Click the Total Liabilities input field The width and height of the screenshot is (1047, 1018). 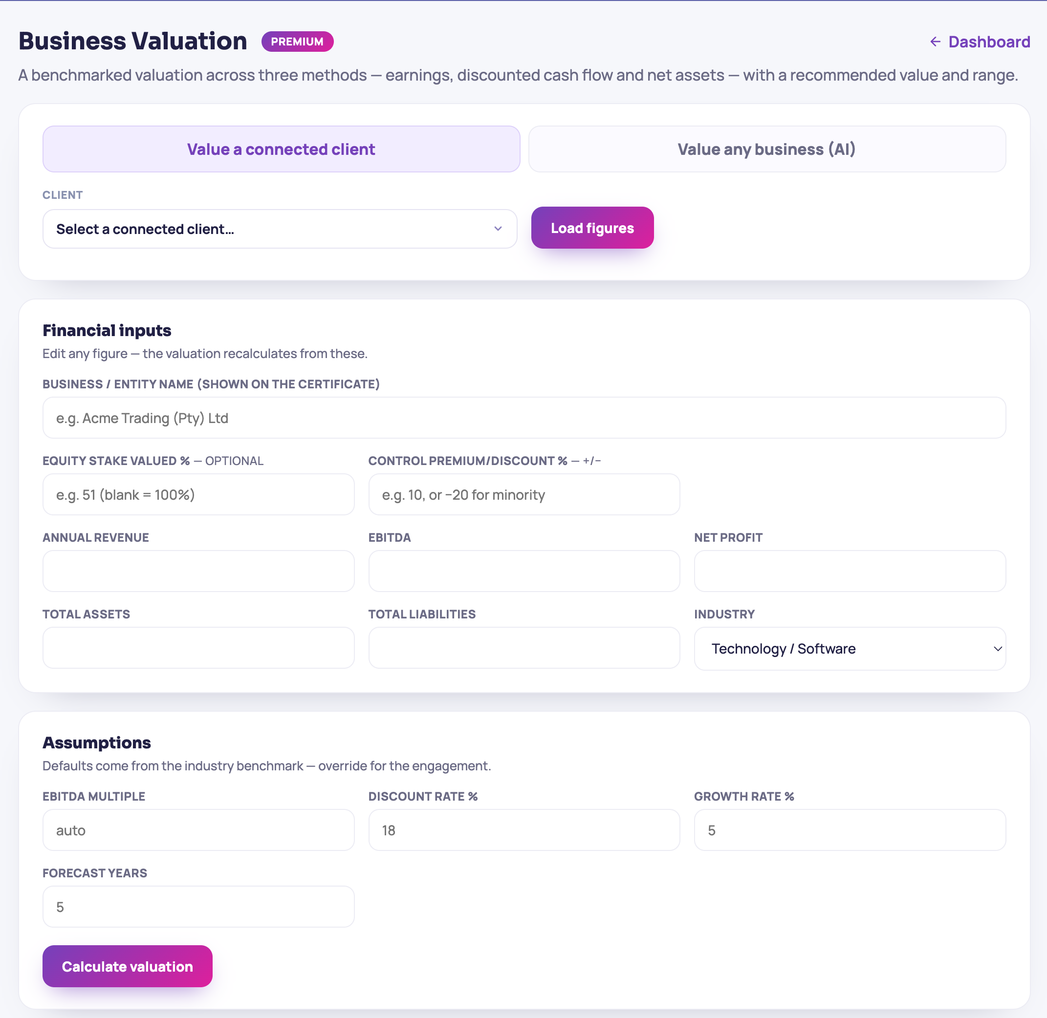524,647
